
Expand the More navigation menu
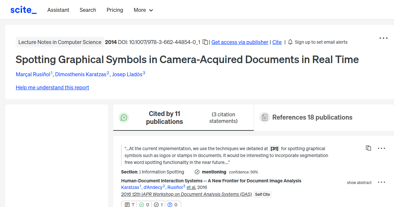[x=143, y=10]
